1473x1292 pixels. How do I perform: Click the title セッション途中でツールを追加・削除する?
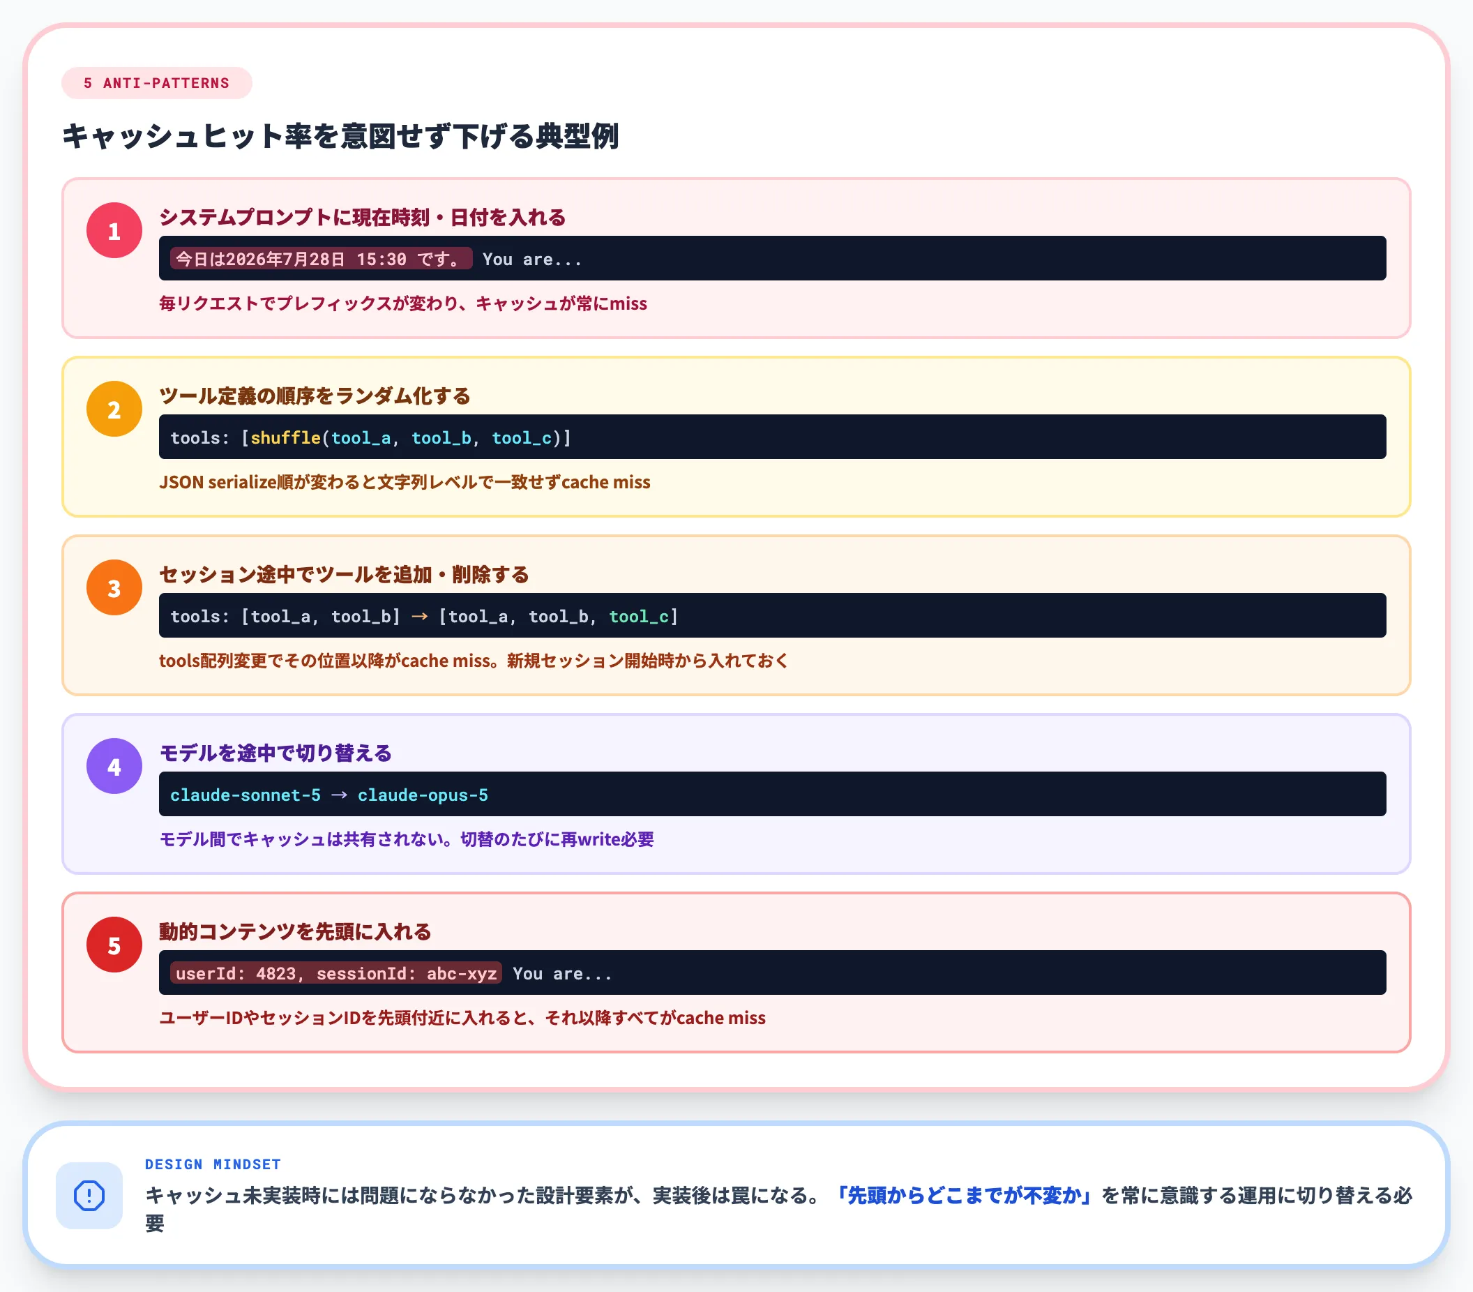tap(344, 575)
